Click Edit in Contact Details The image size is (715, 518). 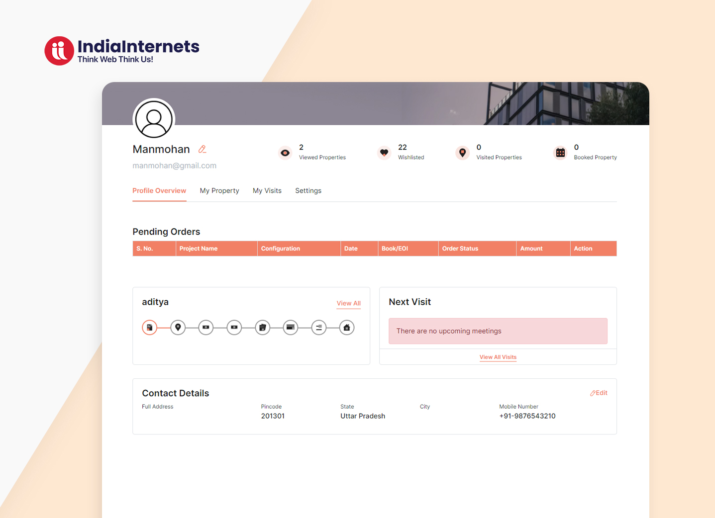pos(599,393)
